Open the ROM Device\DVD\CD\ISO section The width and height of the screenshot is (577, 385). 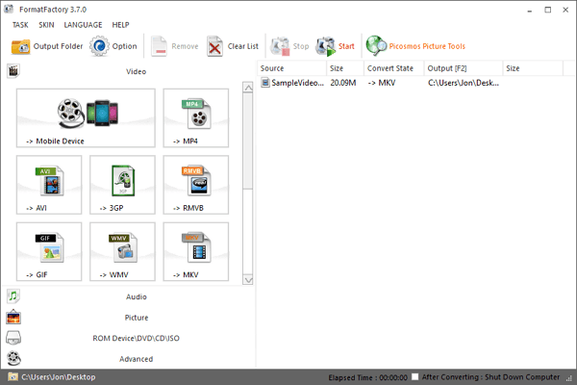[136, 338]
